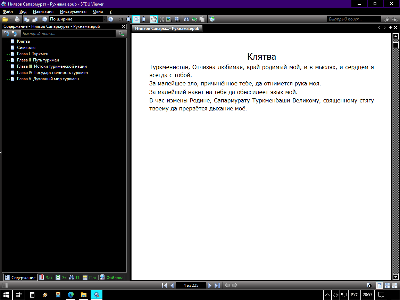The image size is (400, 300).
Task: Click the contents search go arrow icon
Action: coord(122,34)
